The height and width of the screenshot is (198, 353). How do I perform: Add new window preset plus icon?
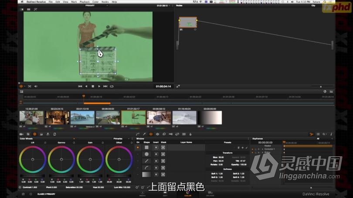point(242,148)
